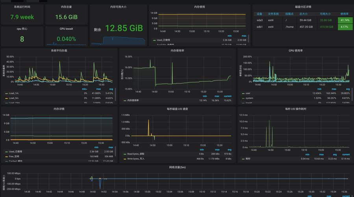Toggle the Load_5m series in legend
354x197 pixels.
[14, 98]
